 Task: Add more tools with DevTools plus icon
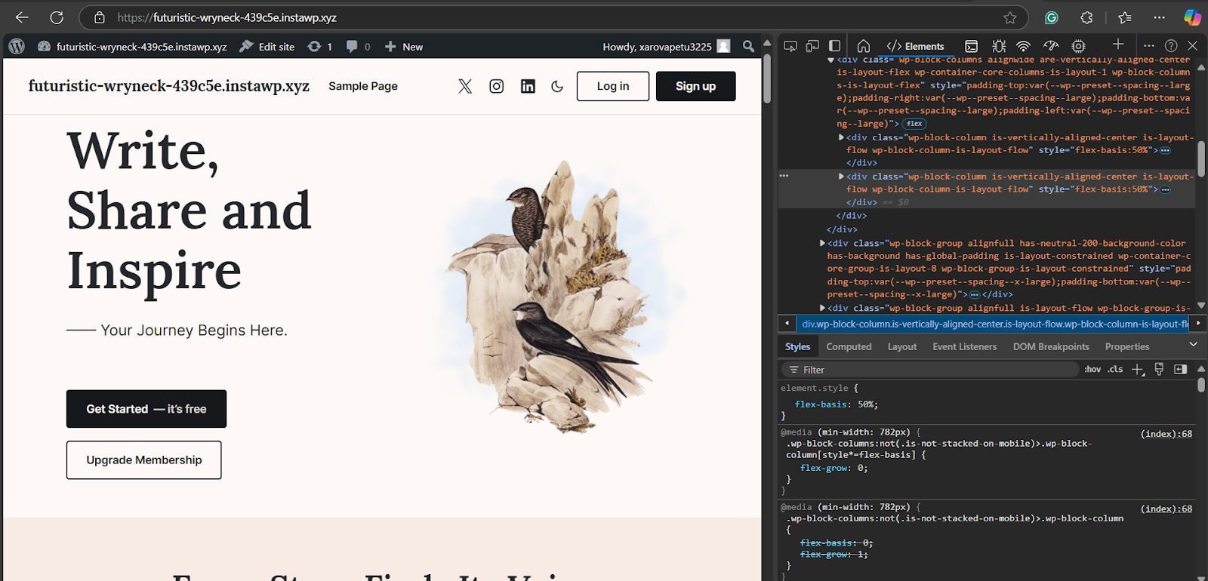pos(1118,45)
